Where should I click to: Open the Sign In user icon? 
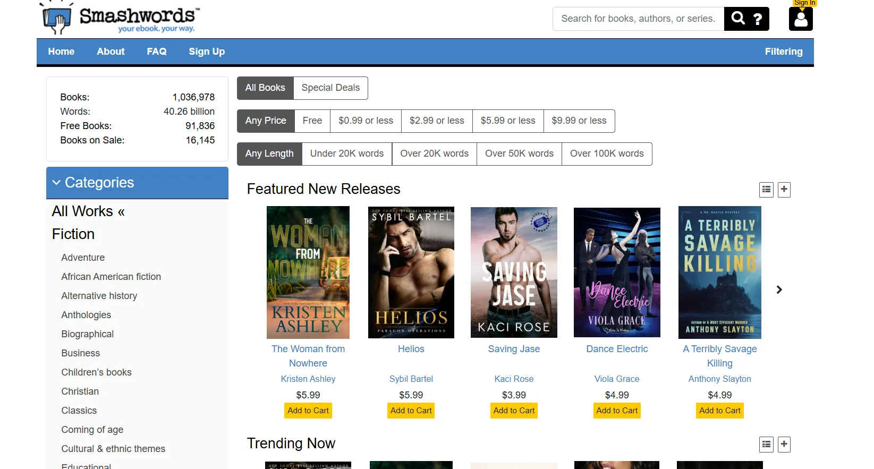(801, 19)
